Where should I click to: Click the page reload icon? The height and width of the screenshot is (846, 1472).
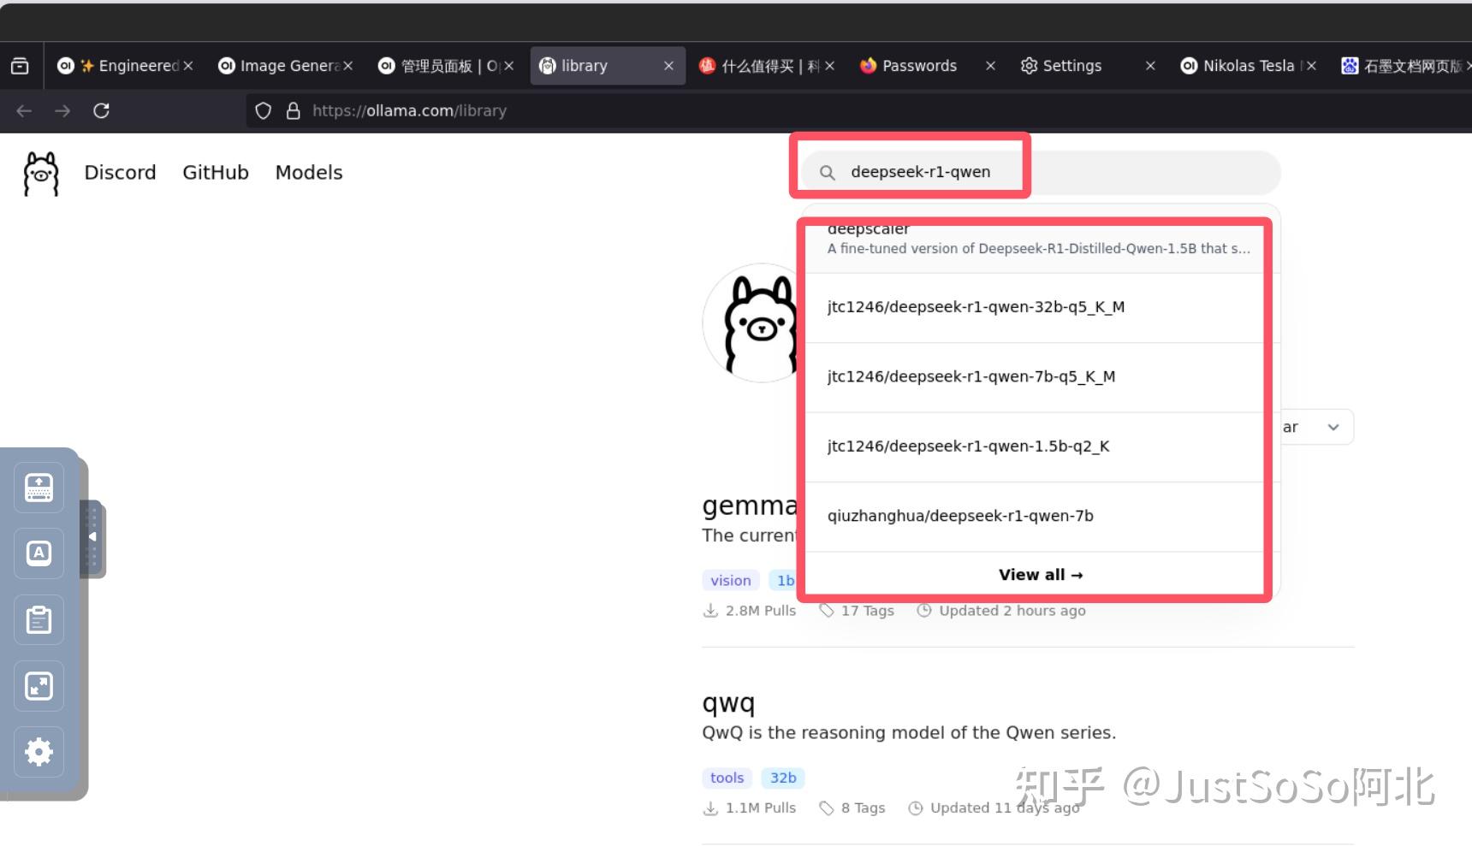pyautogui.click(x=102, y=110)
